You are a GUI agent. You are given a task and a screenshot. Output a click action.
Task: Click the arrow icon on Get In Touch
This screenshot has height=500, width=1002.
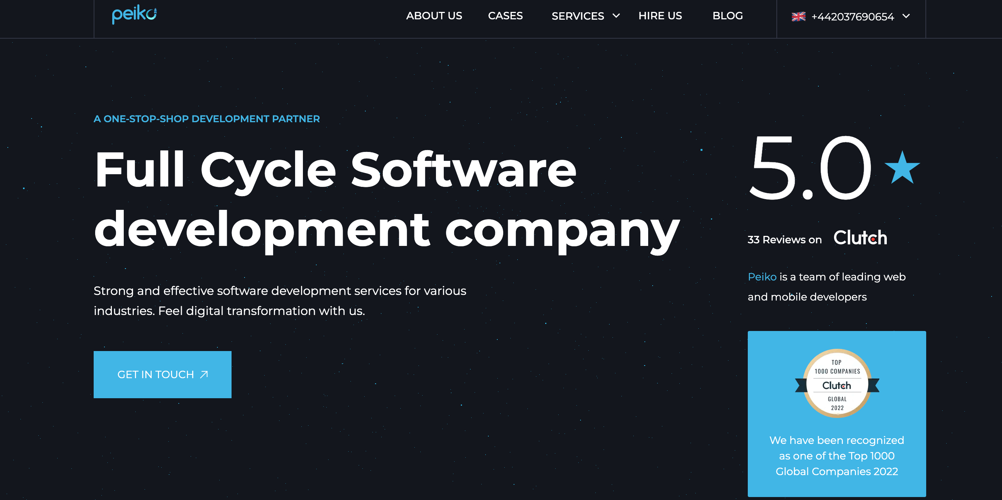coord(204,374)
